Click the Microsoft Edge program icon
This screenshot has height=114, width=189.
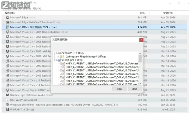coord(7,17)
